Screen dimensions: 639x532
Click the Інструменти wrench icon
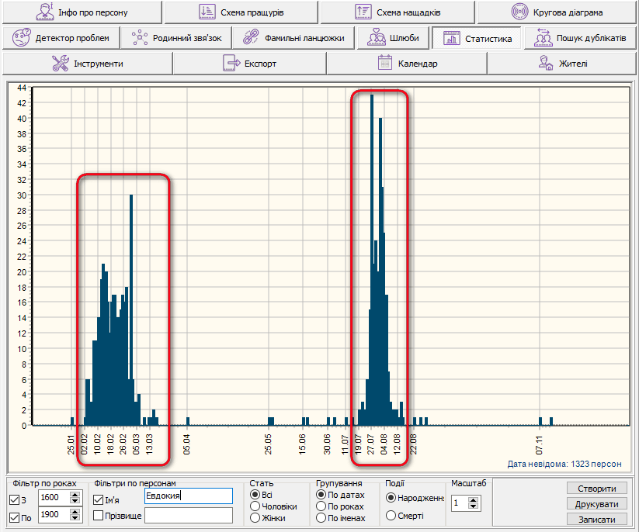point(61,64)
